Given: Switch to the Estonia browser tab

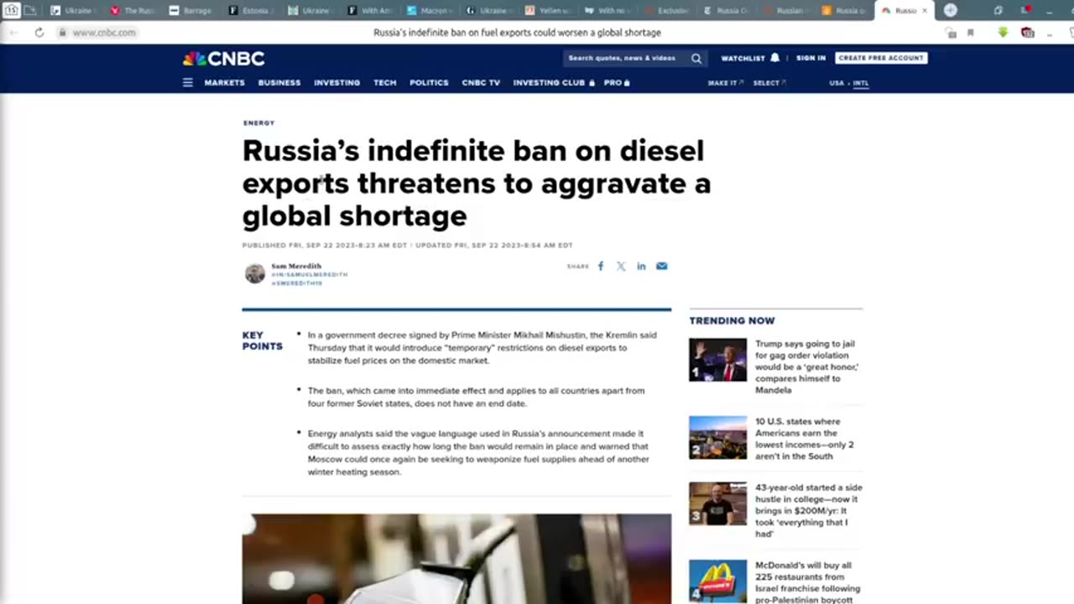Looking at the screenshot, I should (x=251, y=11).
